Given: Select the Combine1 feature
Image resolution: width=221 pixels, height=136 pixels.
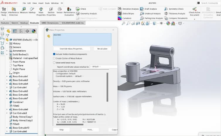Looking at the screenshot, I should click(16, 102).
